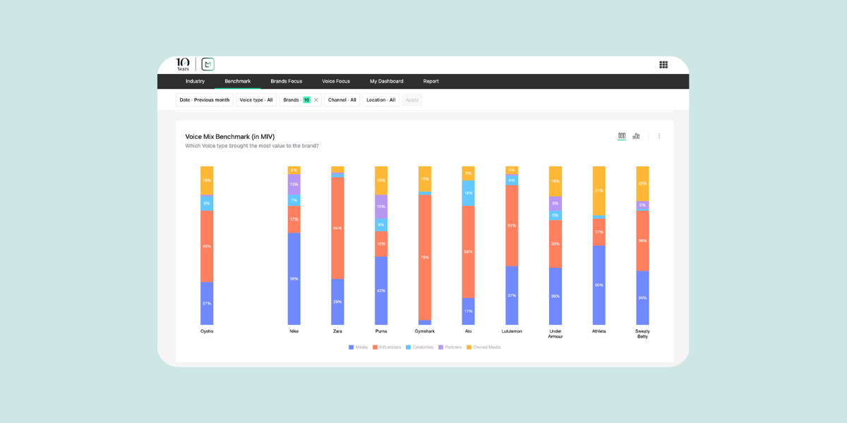
Task: Click Zara's 64% Influencers segment
Action: pyautogui.click(x=337, y=228)
